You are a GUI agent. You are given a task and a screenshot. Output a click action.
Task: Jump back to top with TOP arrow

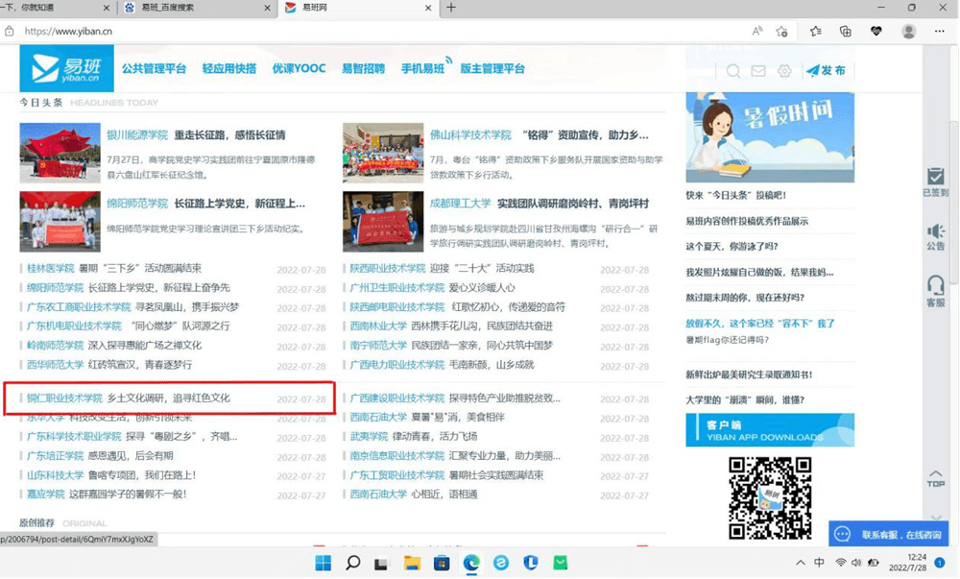point(935,478)
